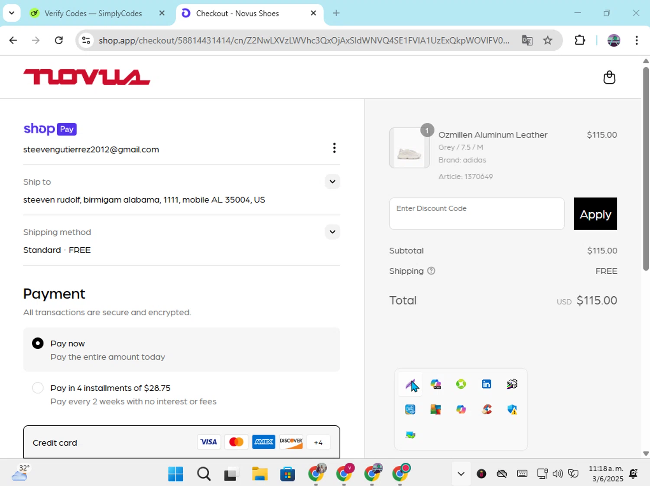This screenshot has height=486, width=650.
Task: Open CCleaner from the tray overflow
Action: (487, 409)
